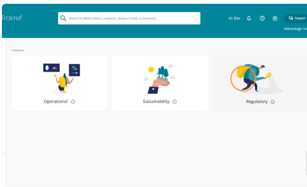The image size is (307, 187).
Task: Open the help question mark icon
Action: 262,19
